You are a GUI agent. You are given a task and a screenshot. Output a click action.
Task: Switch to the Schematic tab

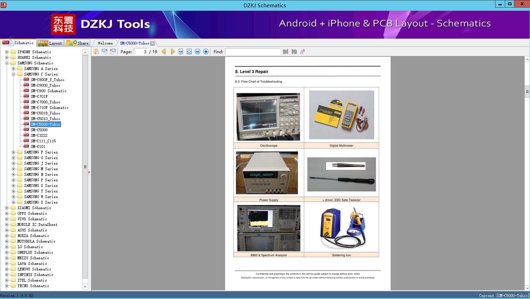(18, 43)
